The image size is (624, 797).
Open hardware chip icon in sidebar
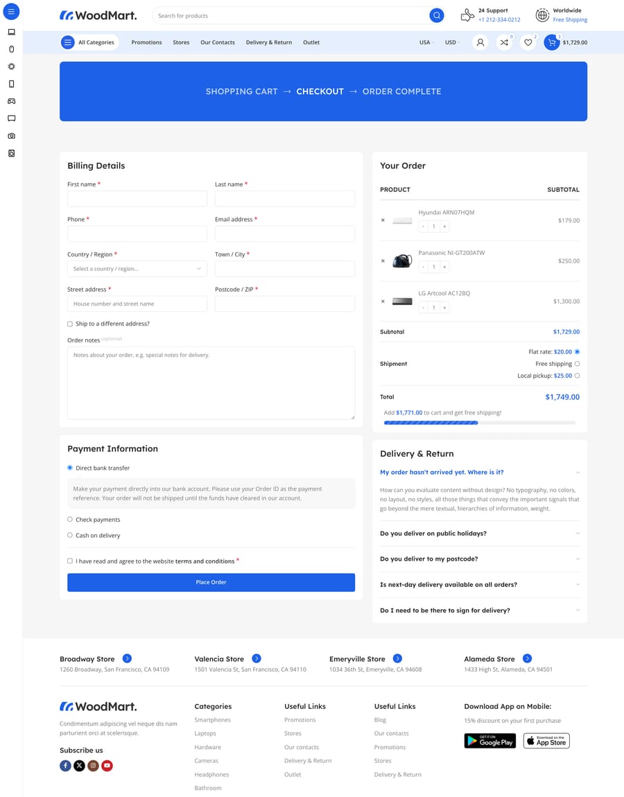(11, 67)
